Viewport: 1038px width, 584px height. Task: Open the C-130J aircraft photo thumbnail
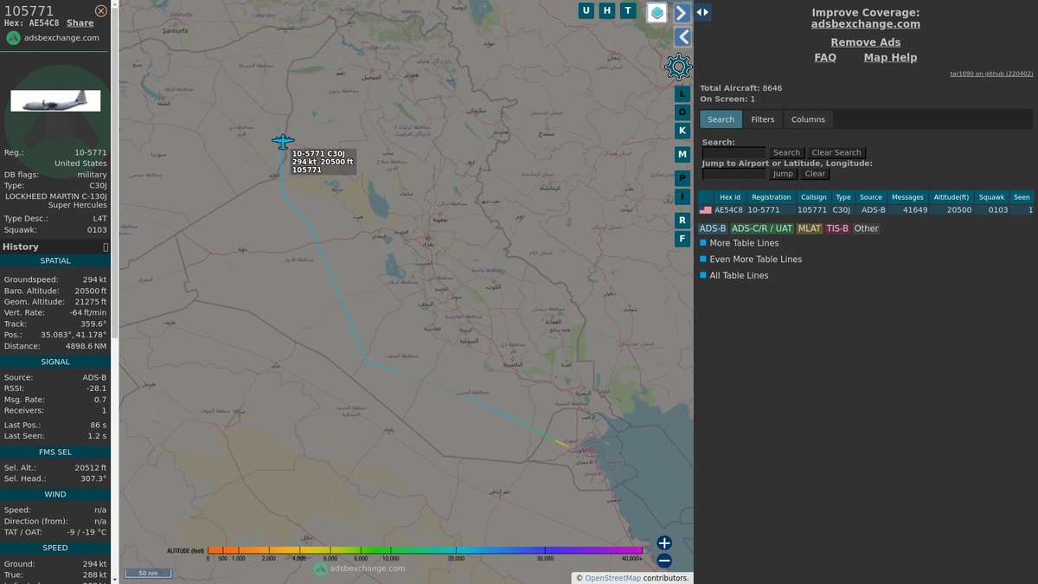pos(55,101)
